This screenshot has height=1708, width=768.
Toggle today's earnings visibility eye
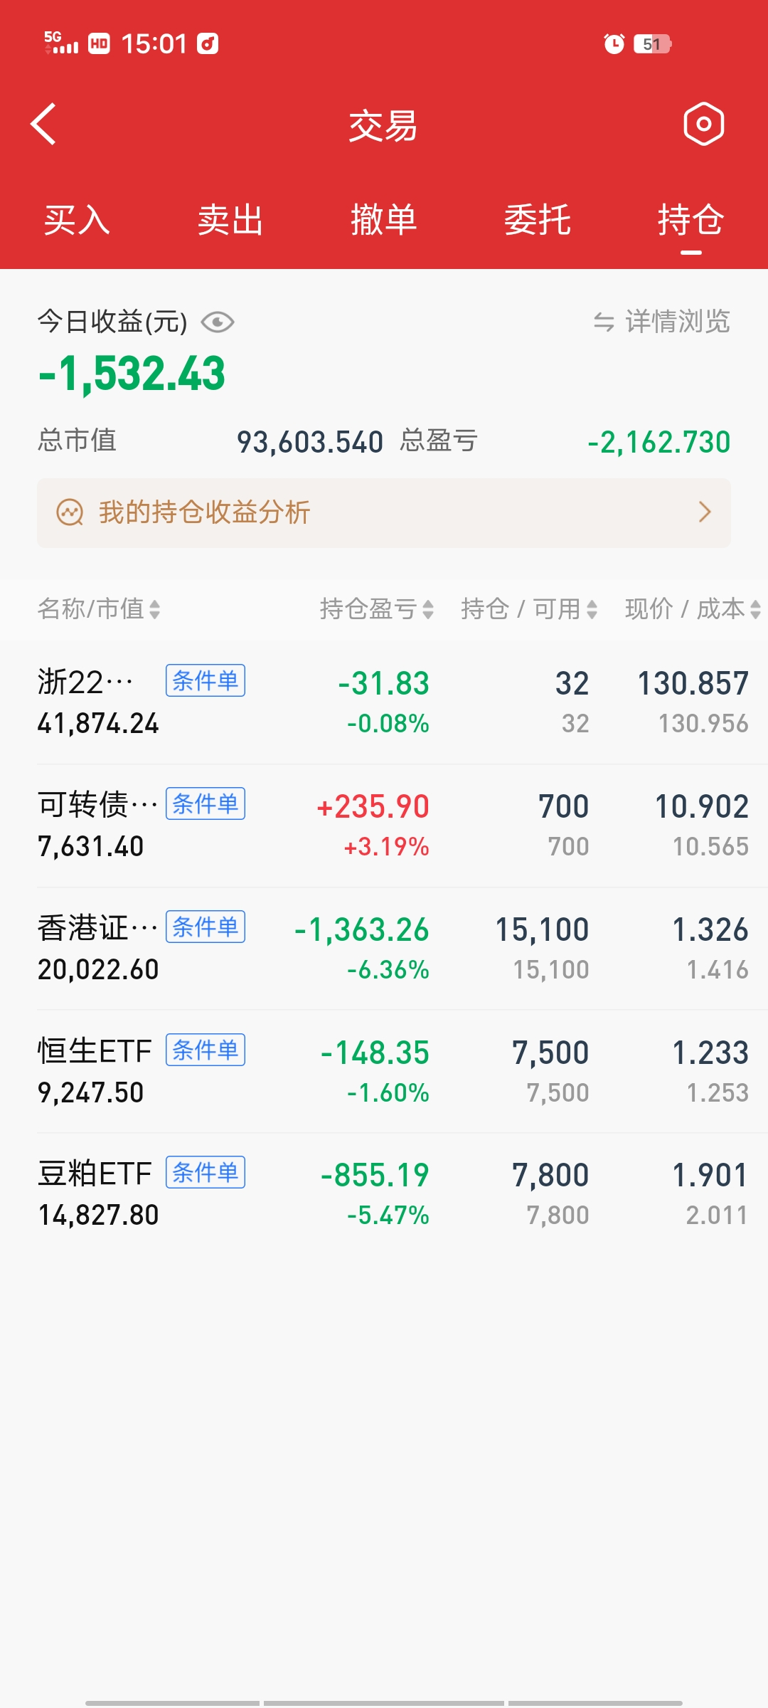point(218,322)
